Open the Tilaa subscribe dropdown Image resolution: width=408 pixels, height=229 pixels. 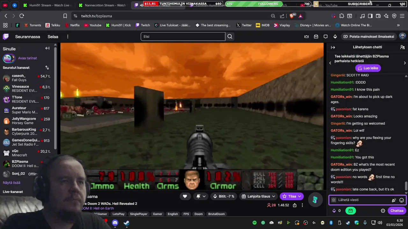point(292,197)
